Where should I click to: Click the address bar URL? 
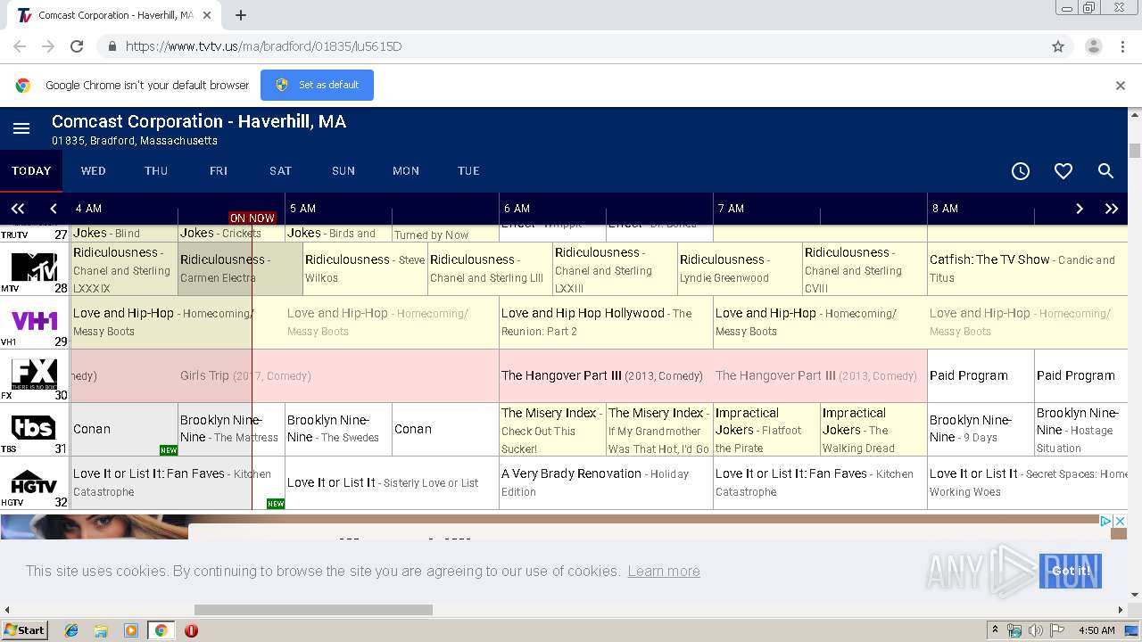pos(263,46)
